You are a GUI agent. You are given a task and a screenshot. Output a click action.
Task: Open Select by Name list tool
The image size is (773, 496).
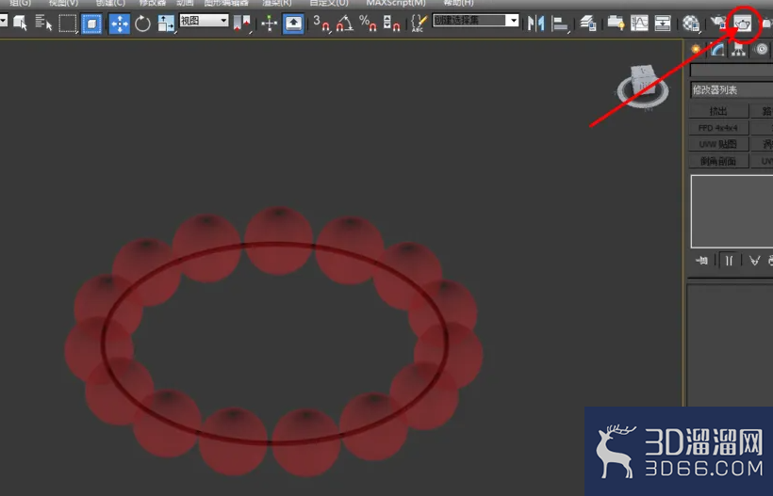44,23
